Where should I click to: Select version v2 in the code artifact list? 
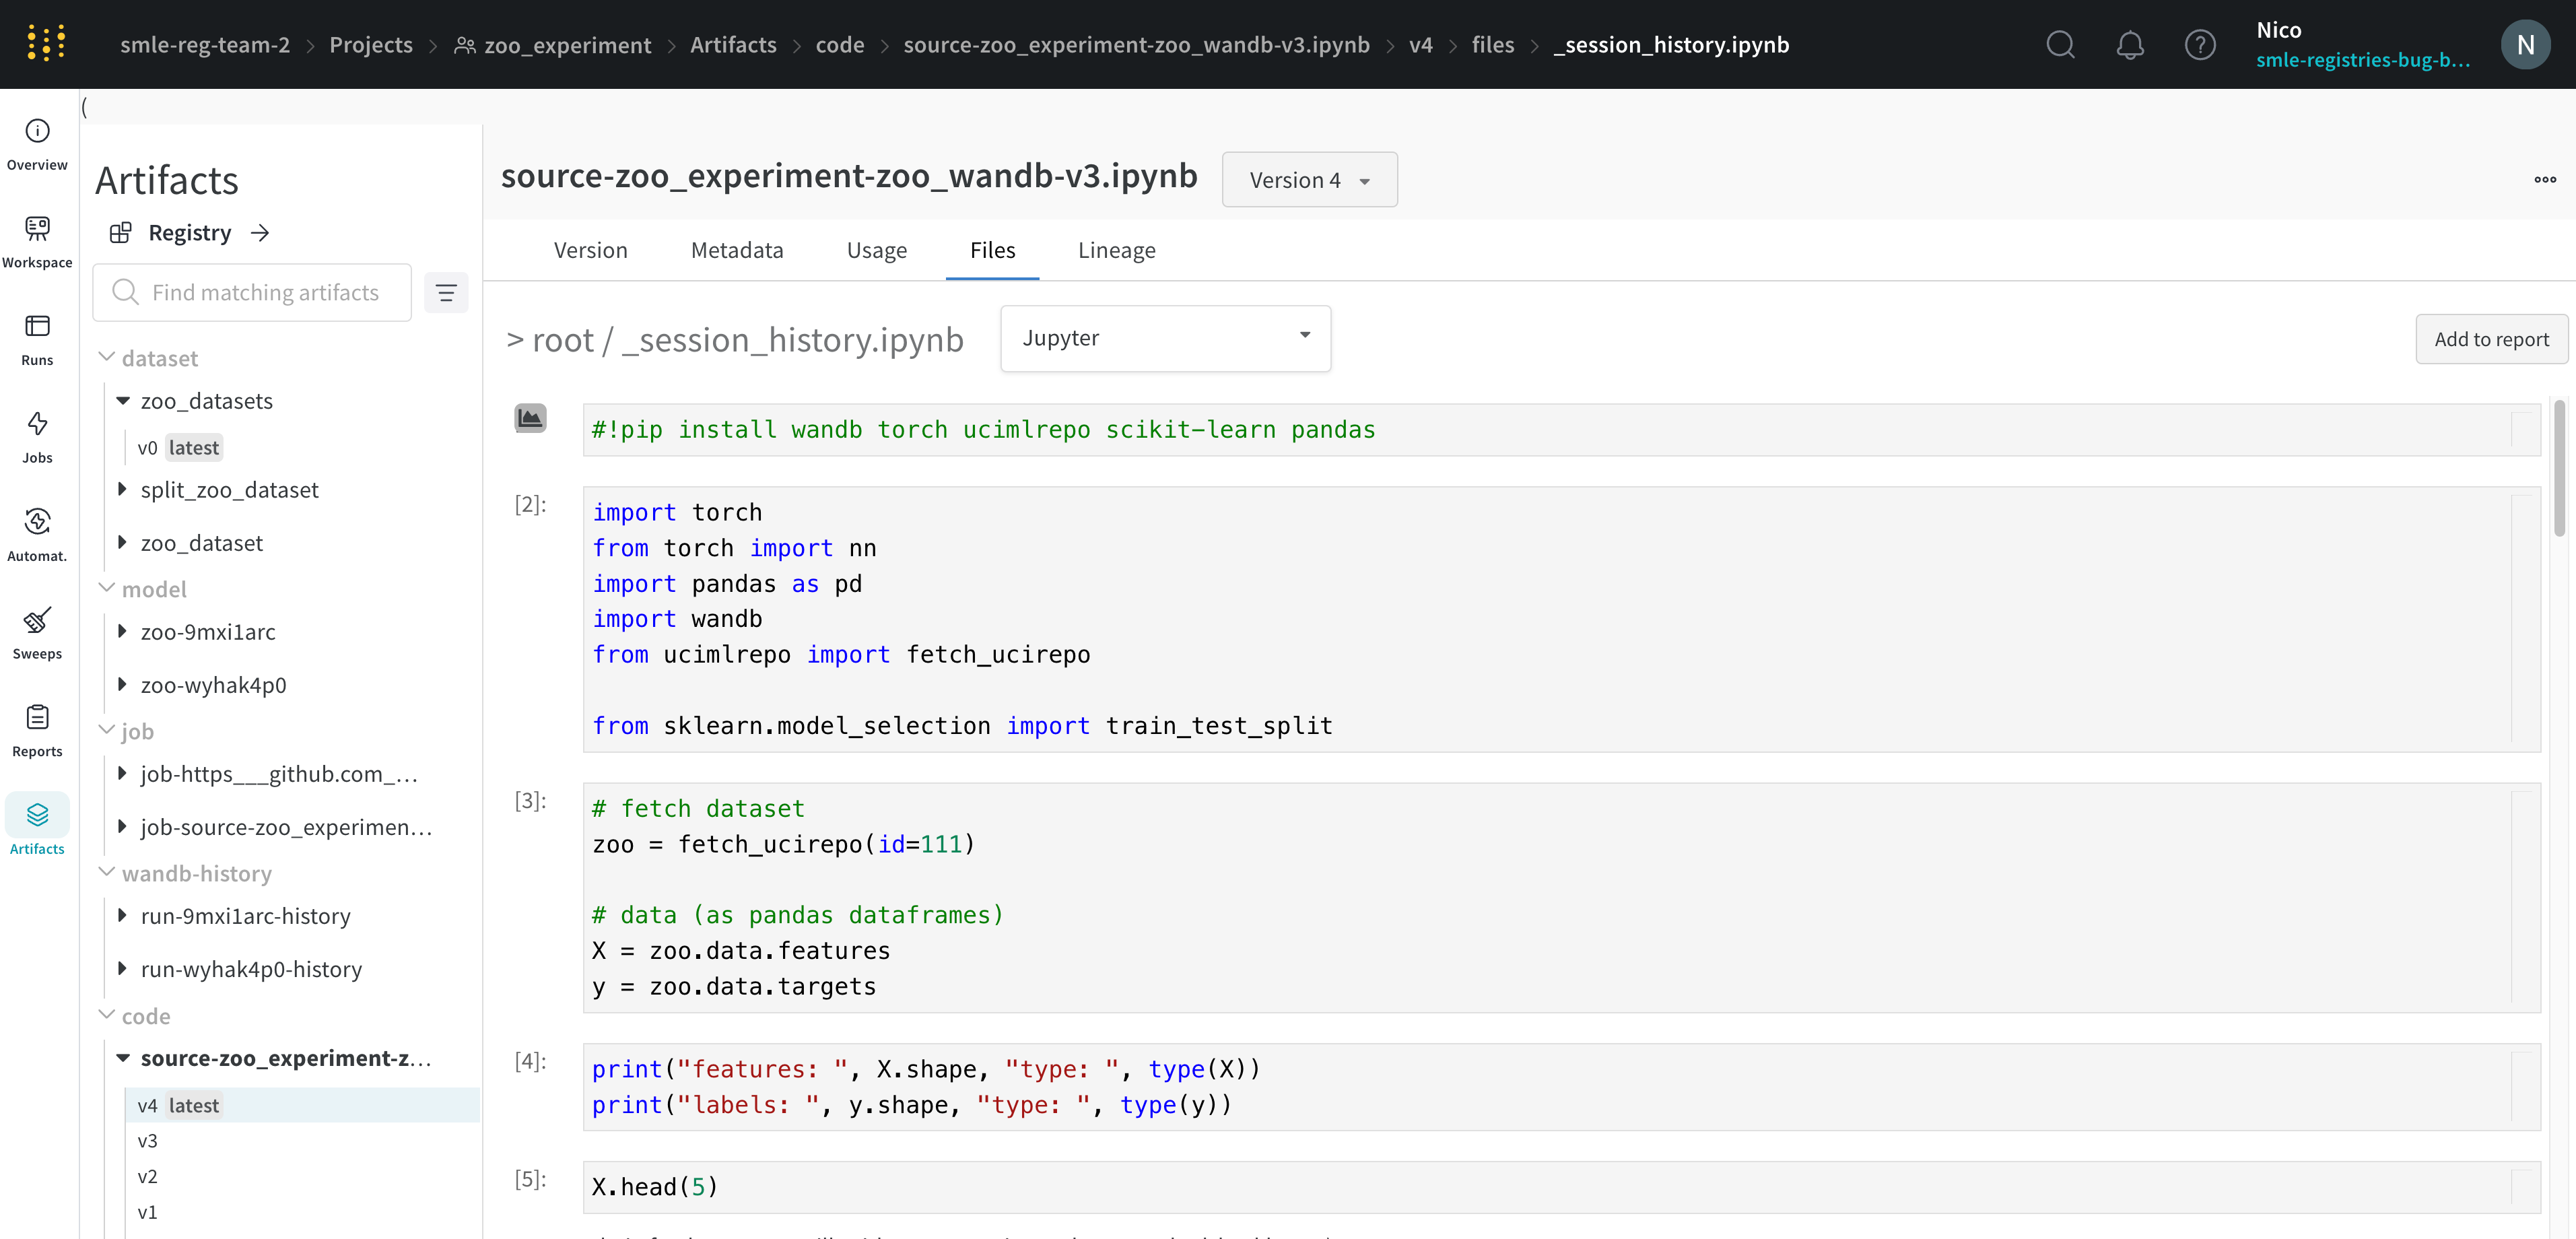tap(148, 1176)
